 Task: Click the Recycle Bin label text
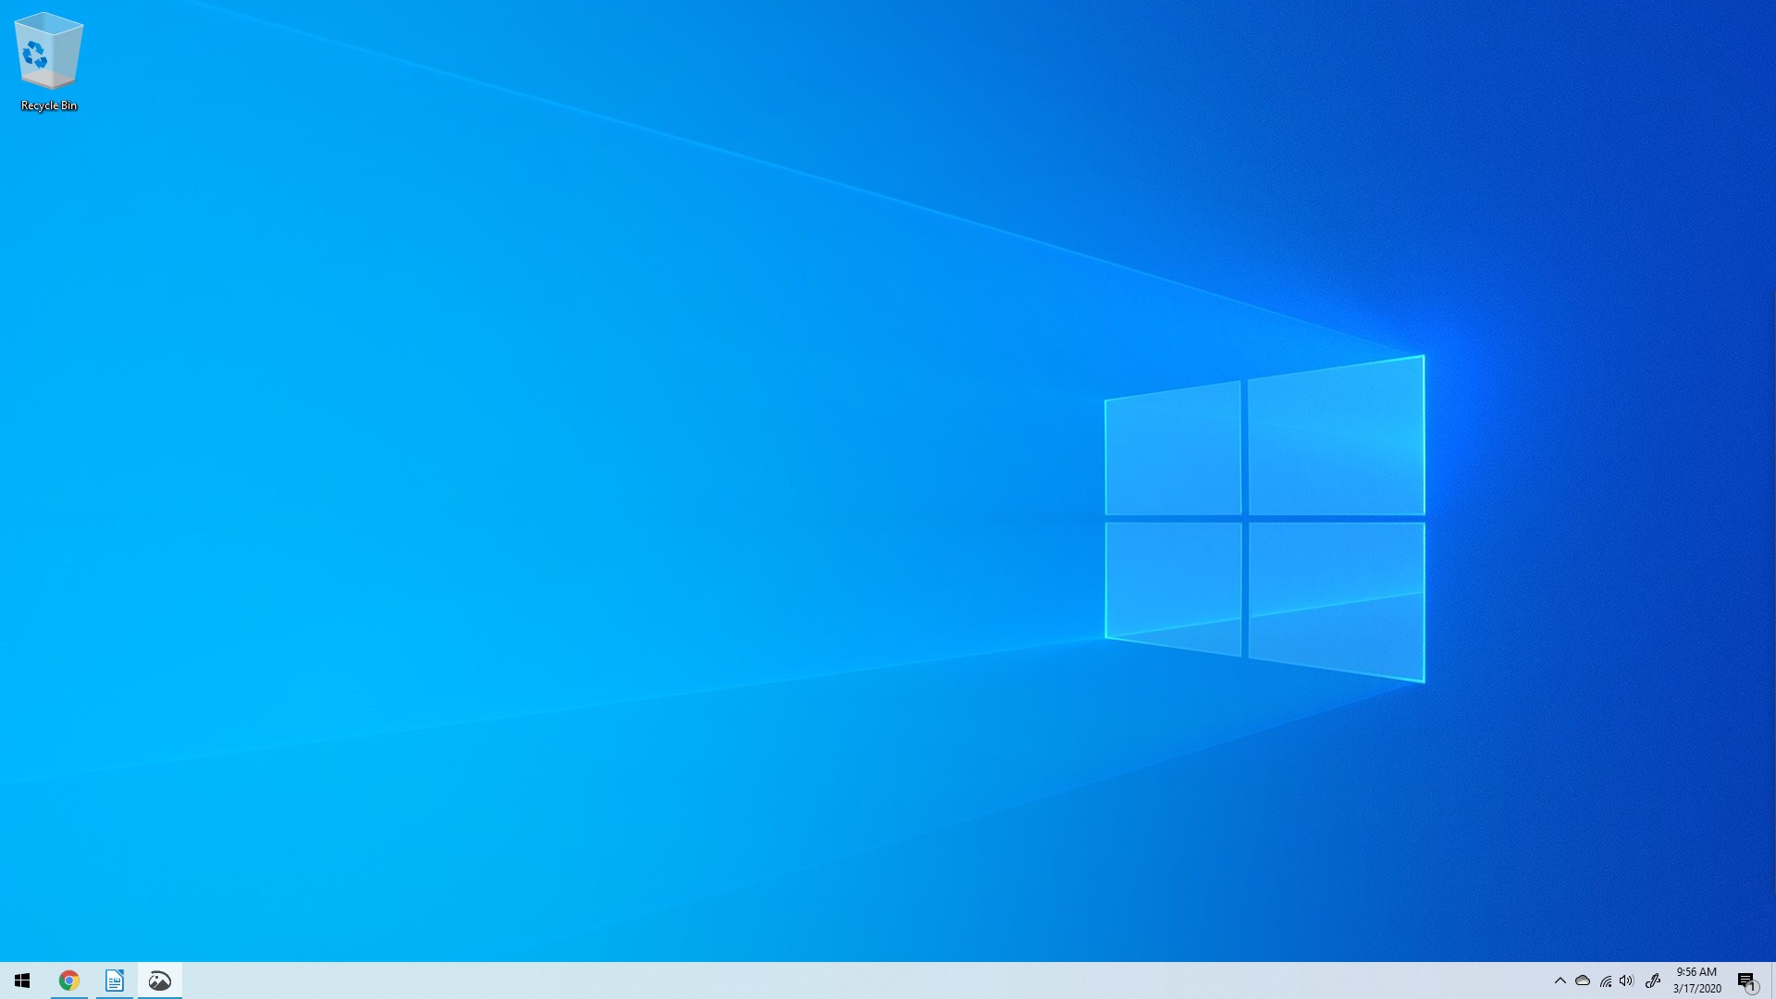[x=49, y=105]
